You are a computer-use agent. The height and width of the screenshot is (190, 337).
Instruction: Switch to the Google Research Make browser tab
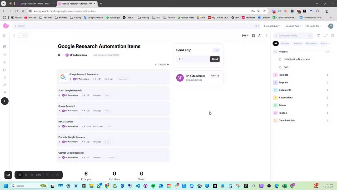coord(35,4)
